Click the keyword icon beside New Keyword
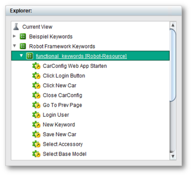Screen dimensions: 192x176 (x=36, y=124)
